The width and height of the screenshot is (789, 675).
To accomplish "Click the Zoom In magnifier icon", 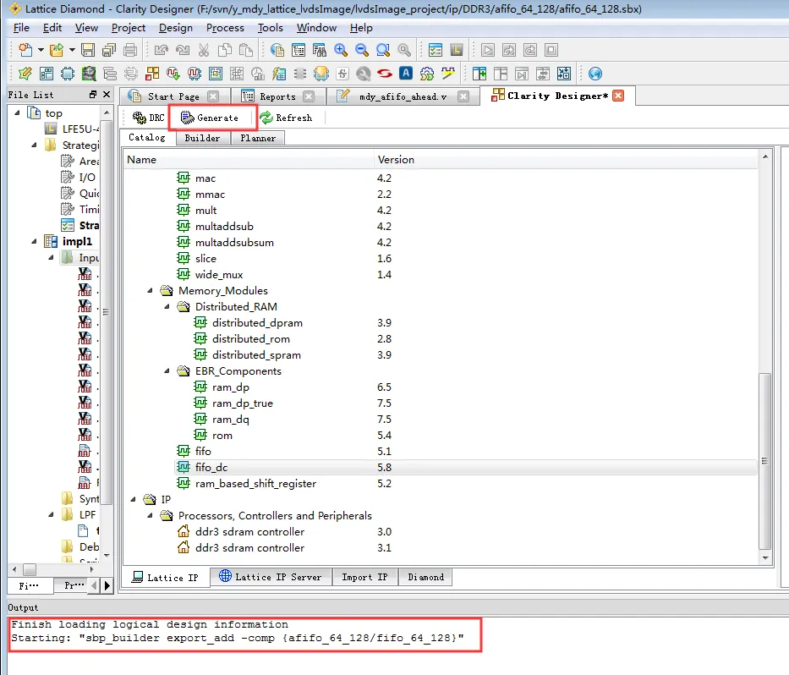I will (x=341, y=50).
